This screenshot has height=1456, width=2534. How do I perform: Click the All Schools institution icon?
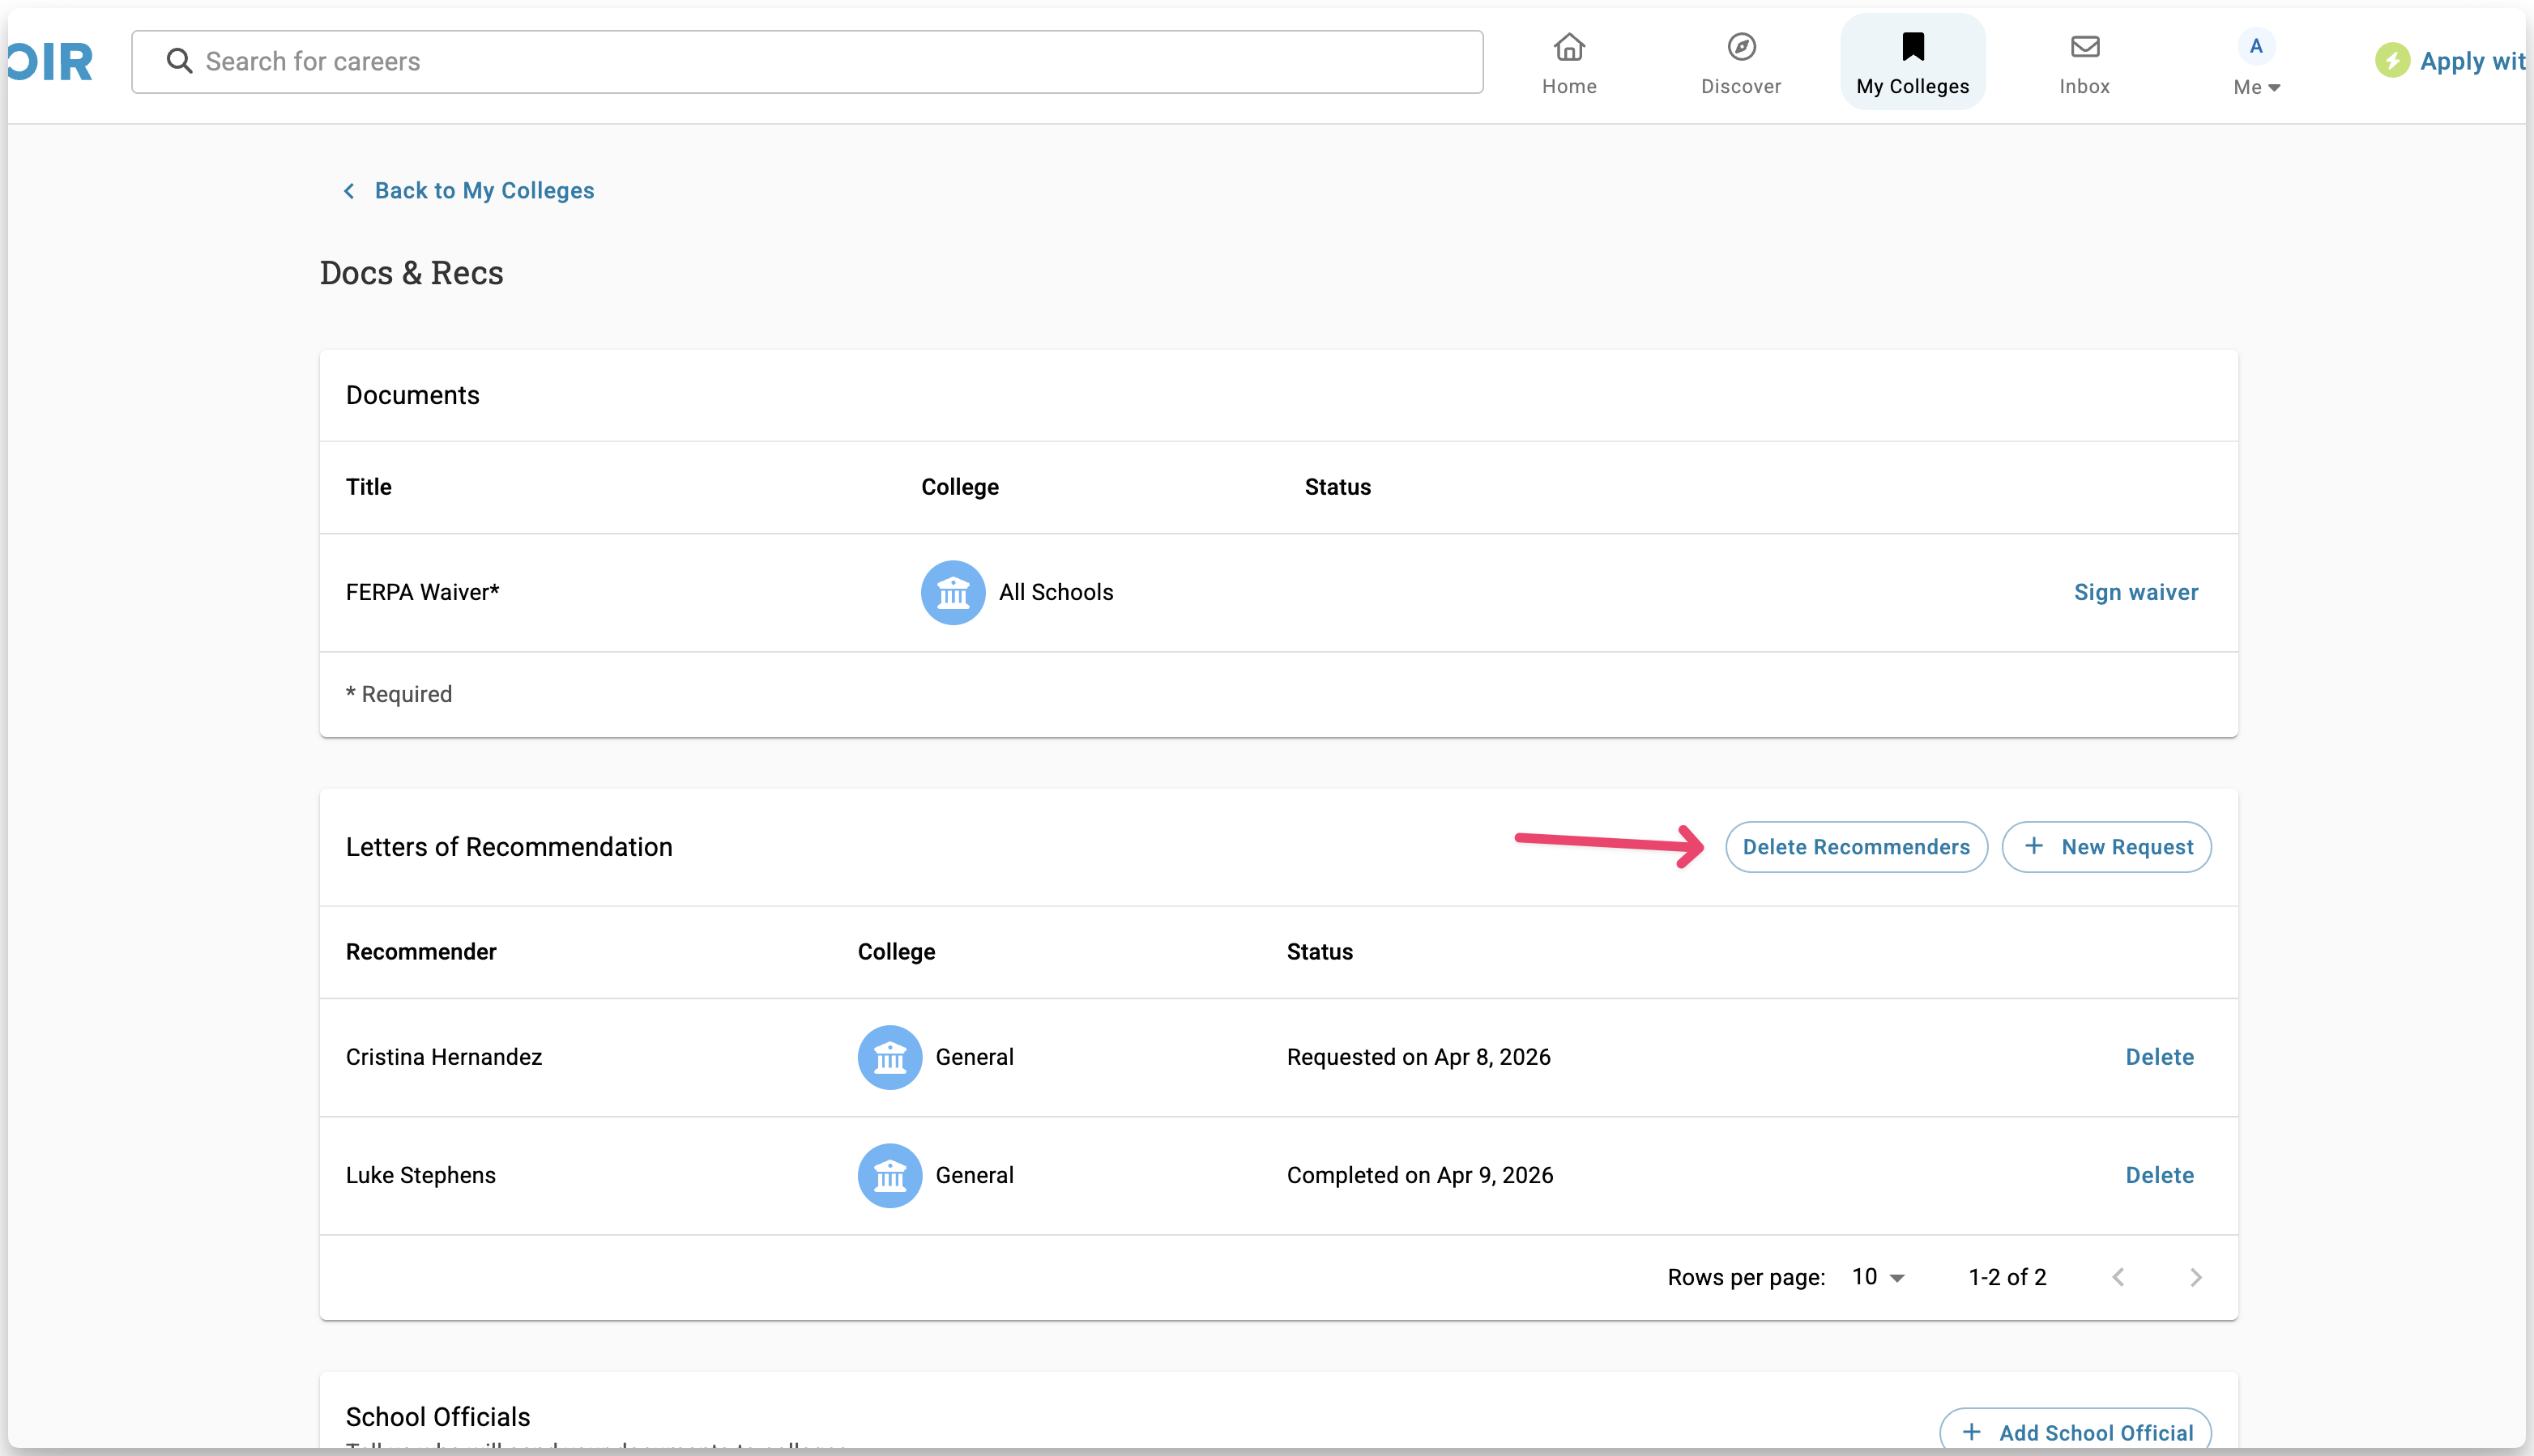pyautogui.click(x=953, y=592)
